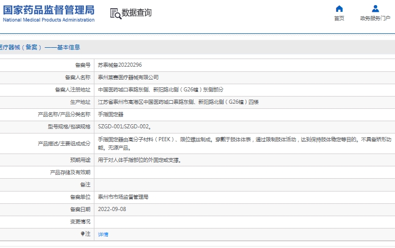Click the 产品存储及有效期 label
The image size is (395, 248).
click(70, 173)
